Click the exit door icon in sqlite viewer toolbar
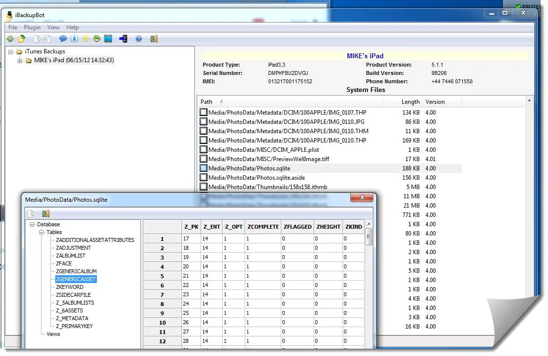548x356 pixels. coord(46,214)
